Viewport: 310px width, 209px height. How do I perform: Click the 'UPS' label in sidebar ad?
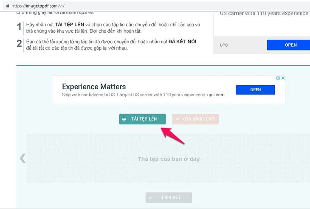pyautogui.click(x=224, y=45)
